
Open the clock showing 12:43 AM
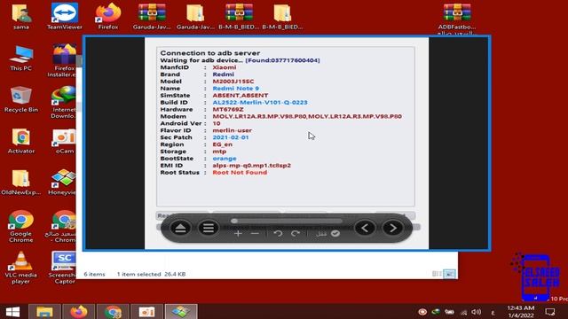coord(521,311)
